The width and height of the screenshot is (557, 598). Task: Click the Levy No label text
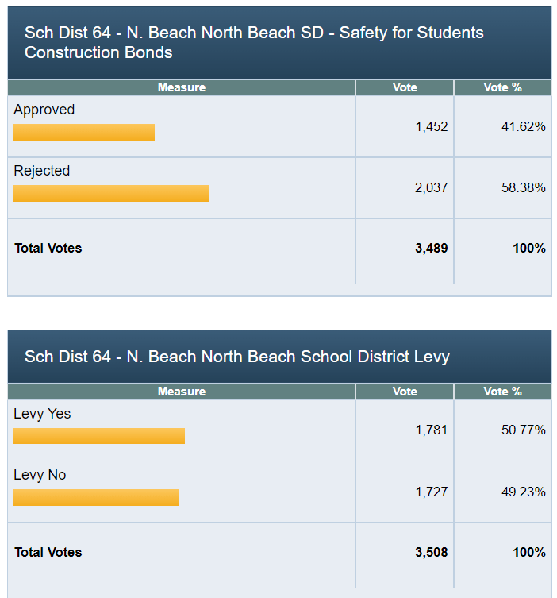(40, 475)
